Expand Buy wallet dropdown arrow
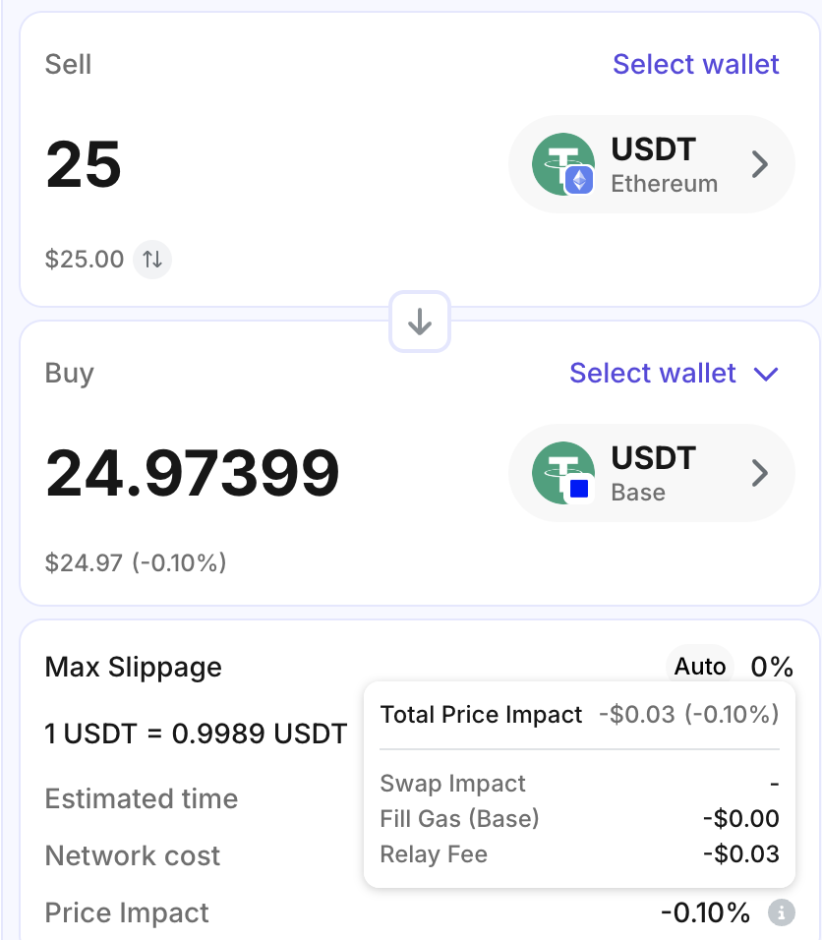Image resolution: width=822 pixels, height=940 pixels. pyautogui.click(x=765, y=374)
